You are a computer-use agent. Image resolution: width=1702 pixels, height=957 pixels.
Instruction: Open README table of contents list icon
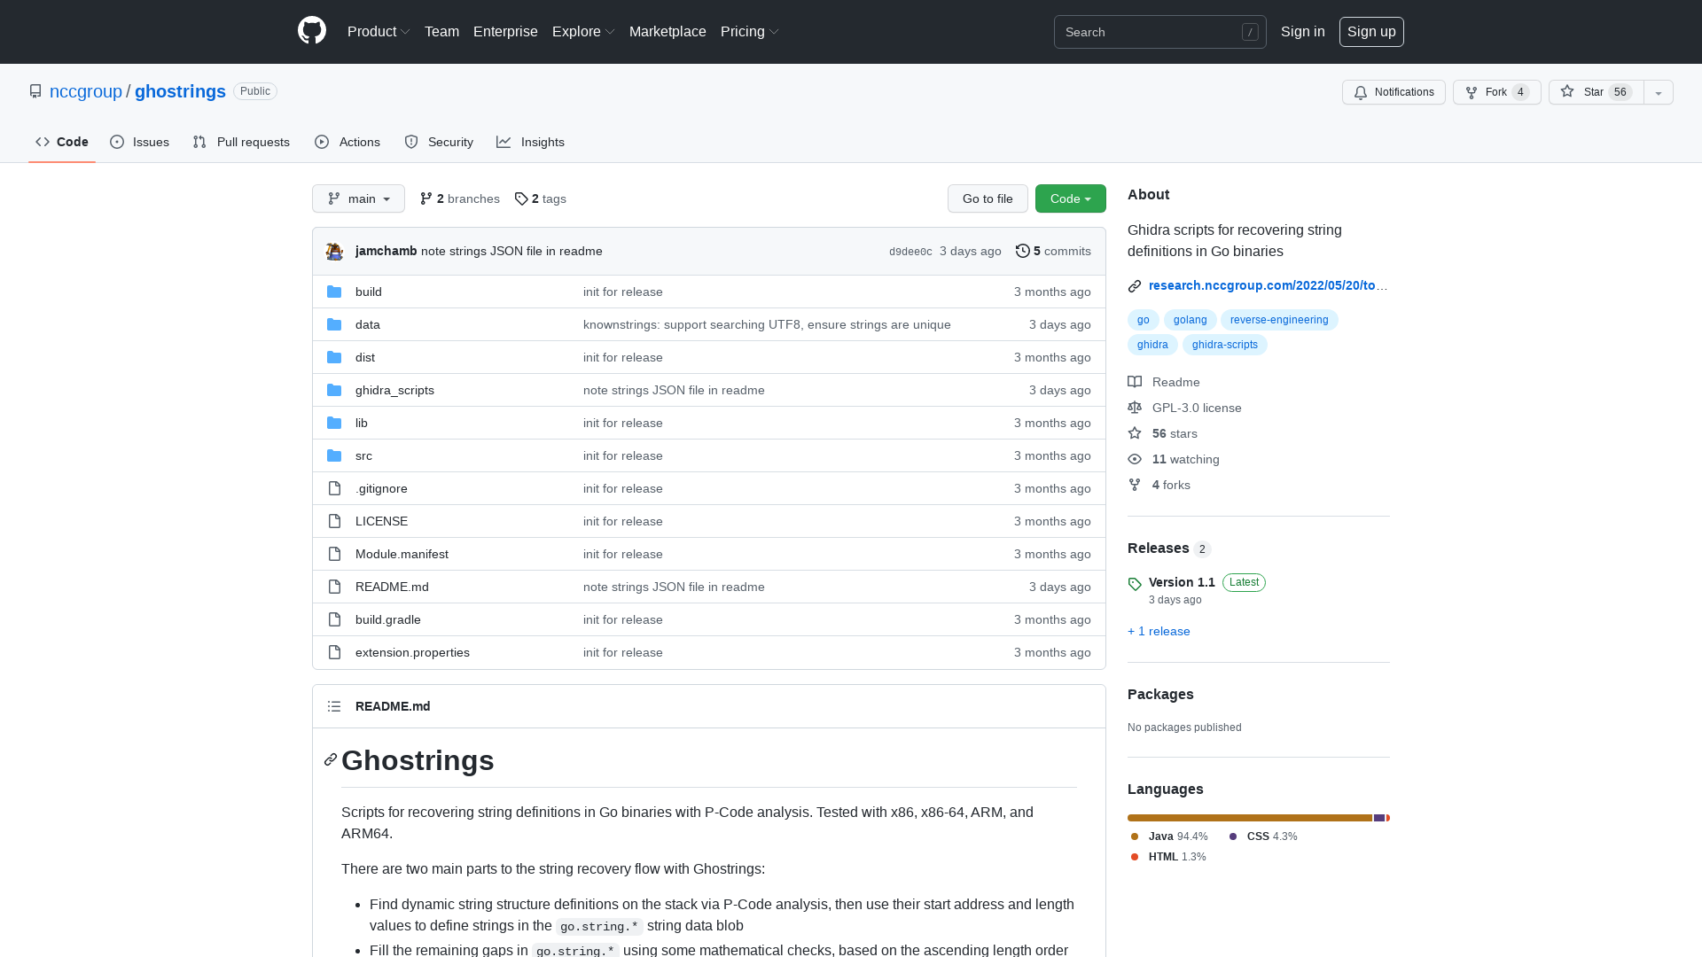coord(334,706)
